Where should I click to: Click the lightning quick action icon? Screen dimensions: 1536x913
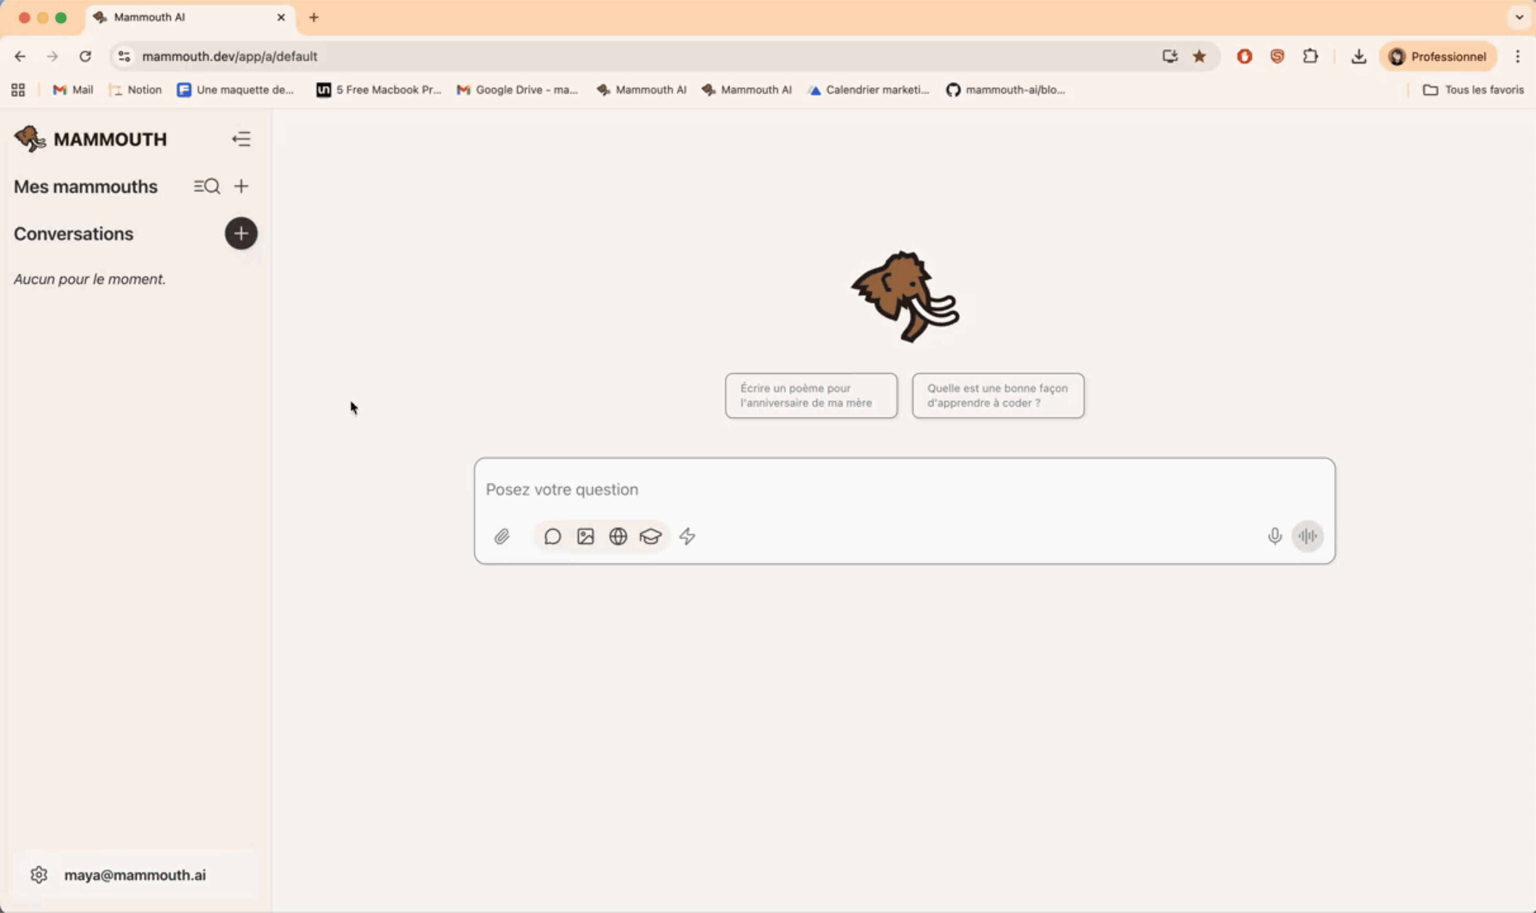tap(687, 536)
